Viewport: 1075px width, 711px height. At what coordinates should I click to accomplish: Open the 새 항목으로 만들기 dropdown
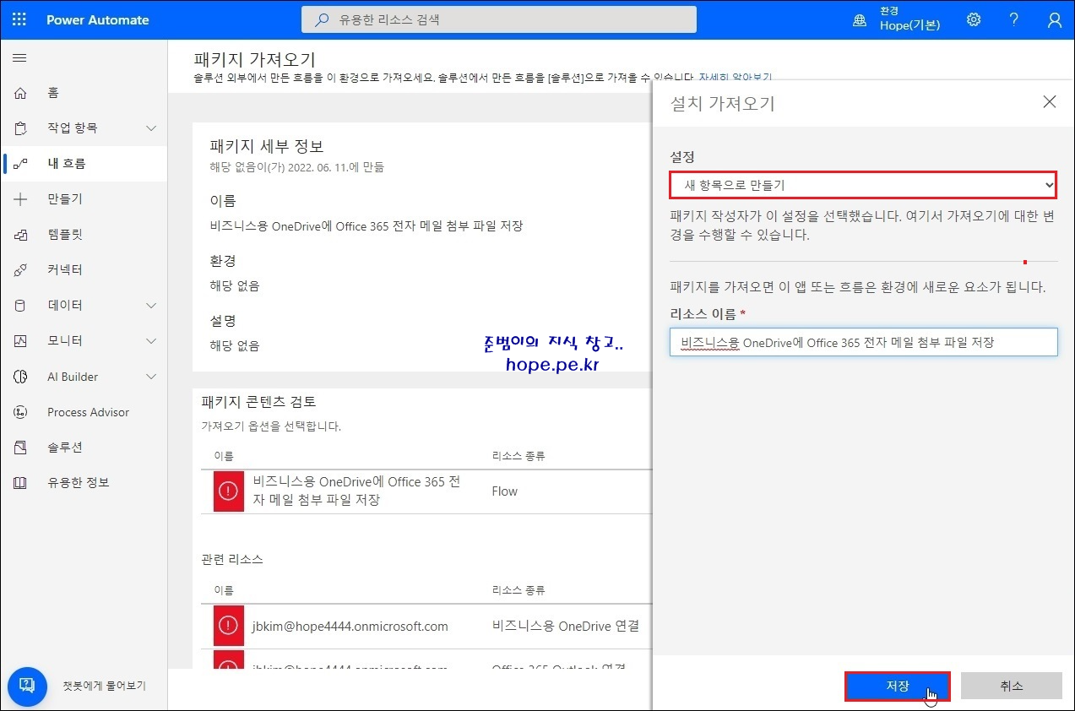pyautogui.click(x=863, y=185)
